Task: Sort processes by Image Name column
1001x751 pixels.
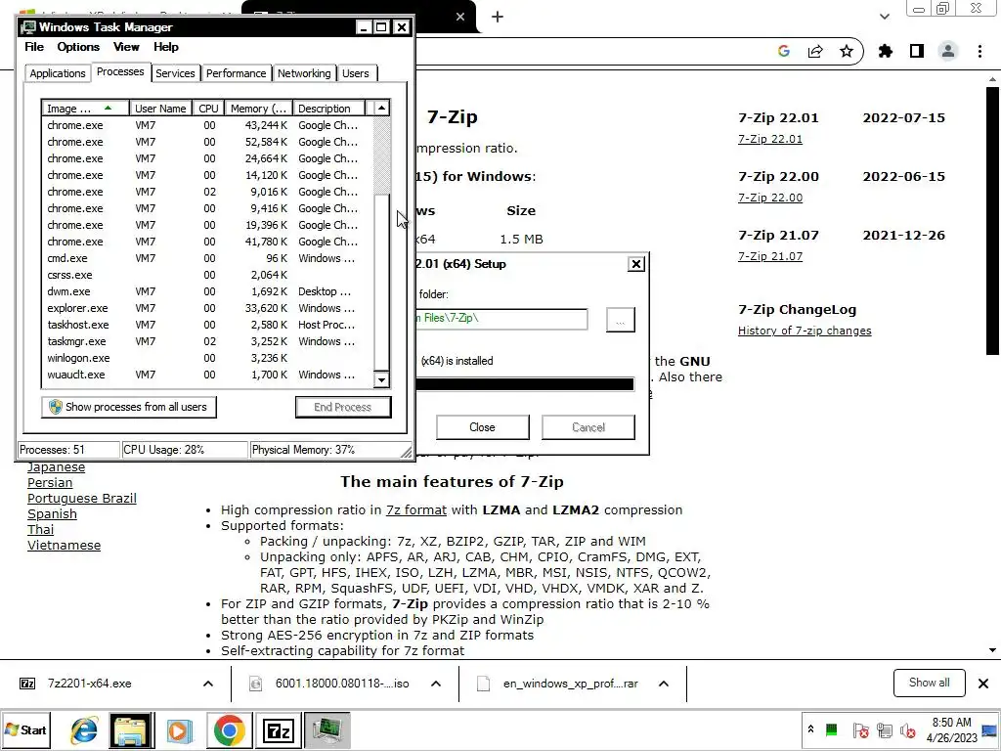Action: tap(86, 108)
